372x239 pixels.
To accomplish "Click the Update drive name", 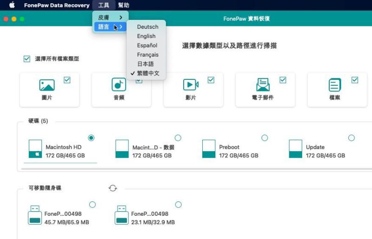I will [x=315, y=147].
